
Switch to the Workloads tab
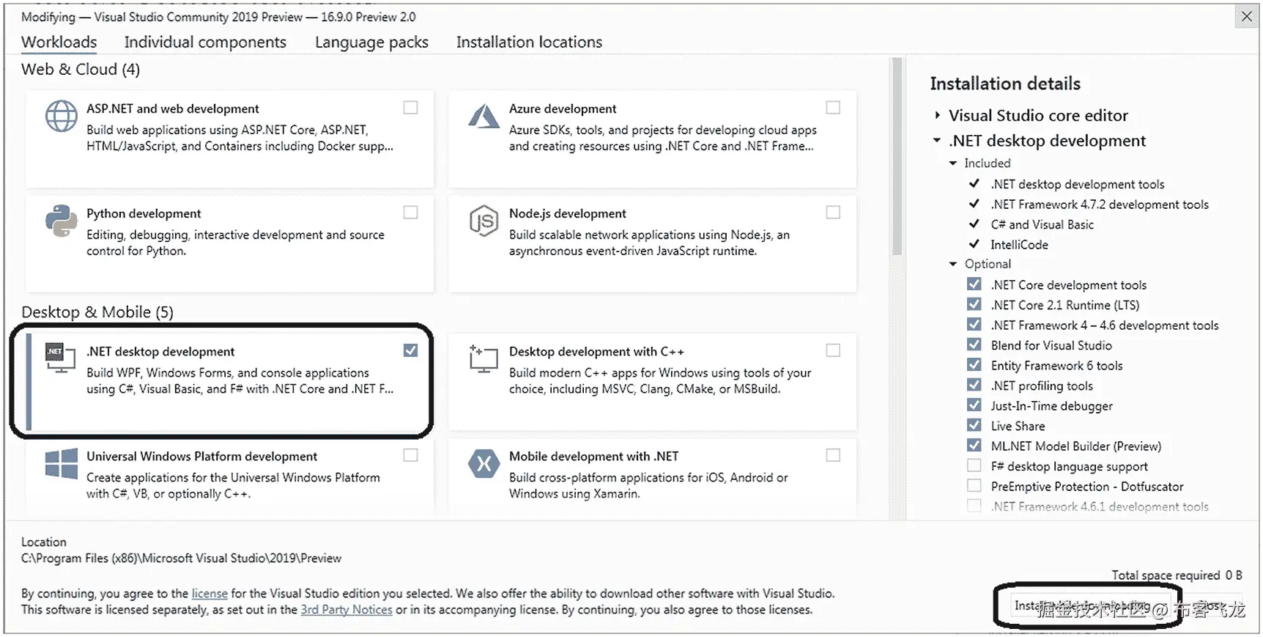tap(59, 42)
